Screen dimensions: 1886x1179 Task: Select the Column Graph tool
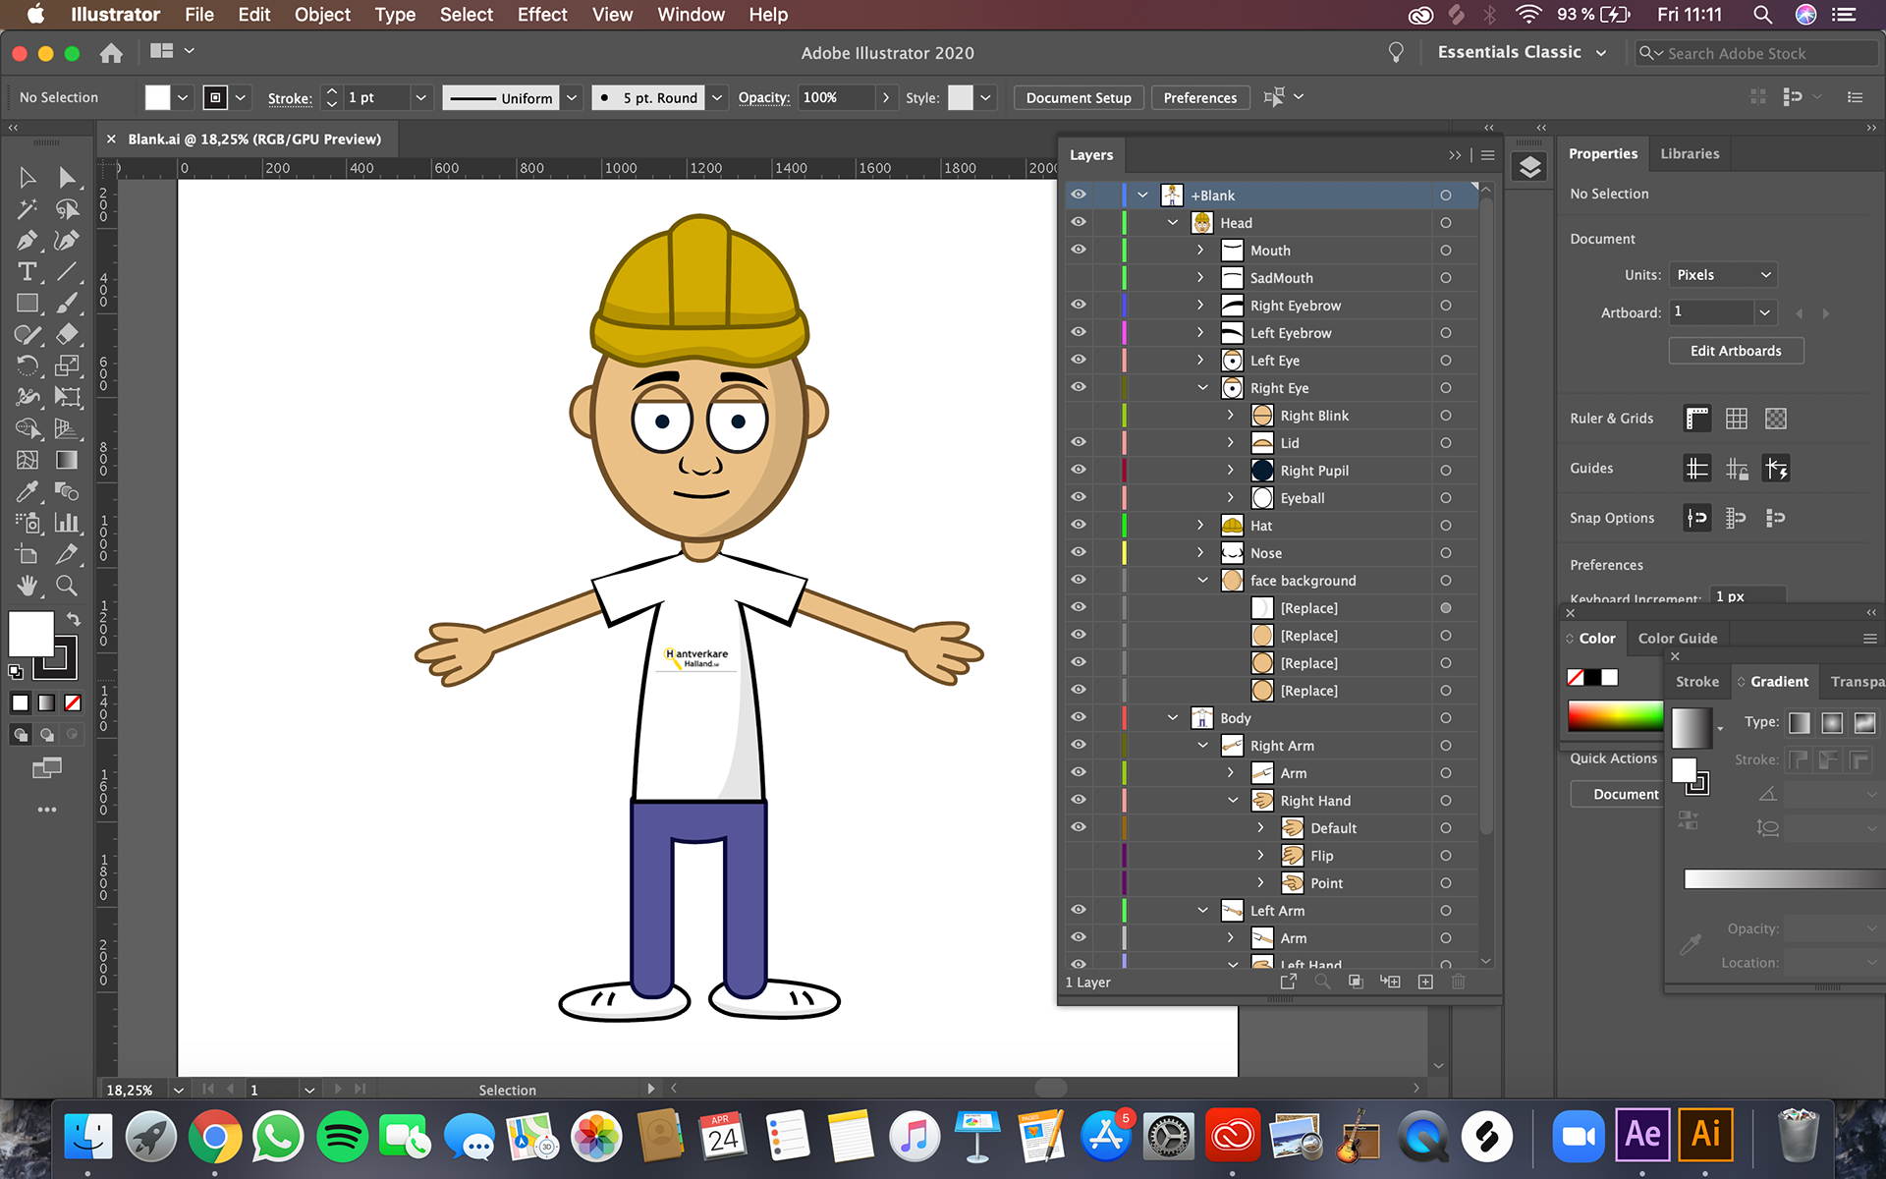click(x=67, y=523)
